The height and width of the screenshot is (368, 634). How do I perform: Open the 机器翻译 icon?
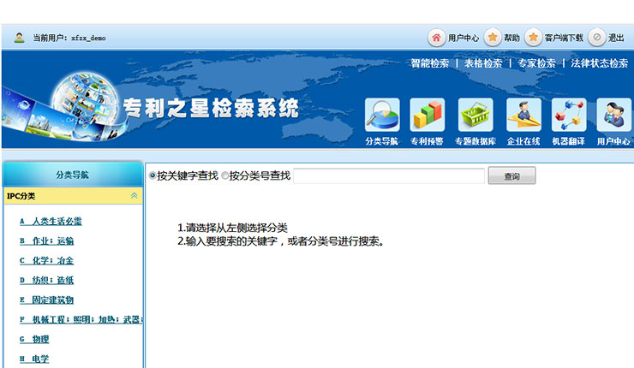pyautogui.click(x=569, y=115)
